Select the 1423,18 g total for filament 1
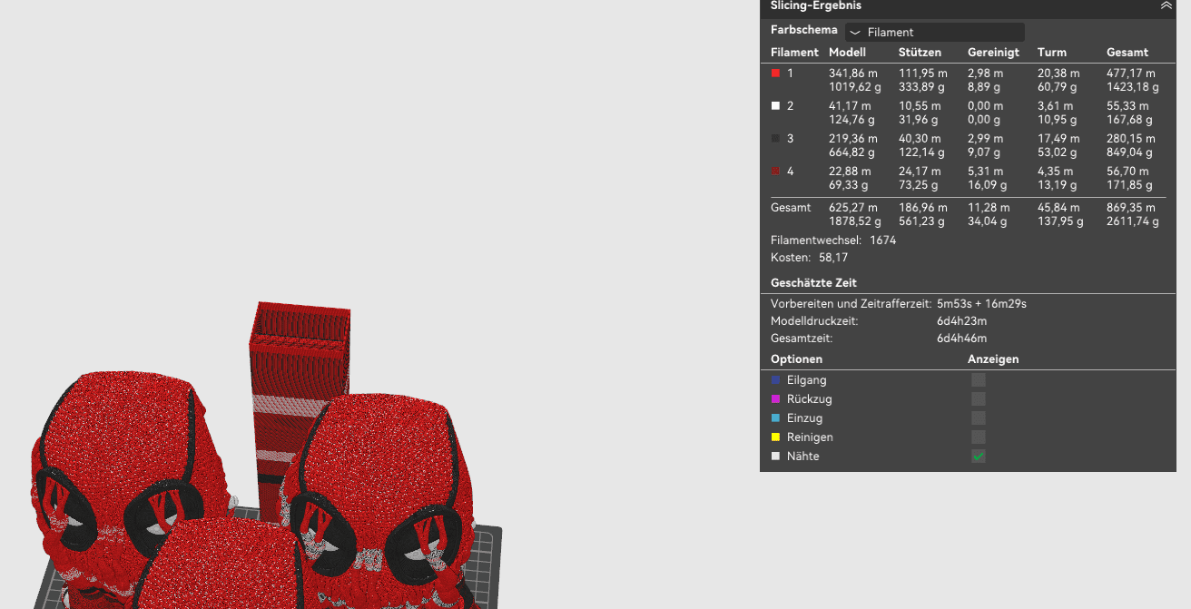Screen dimensions: 1191x609 (1133, 87)
